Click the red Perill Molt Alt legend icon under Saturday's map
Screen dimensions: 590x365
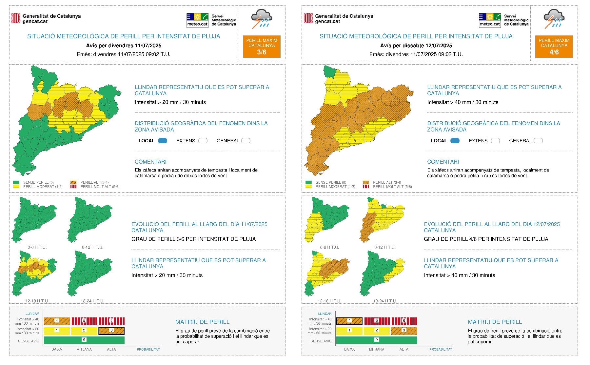click(366, 187)
